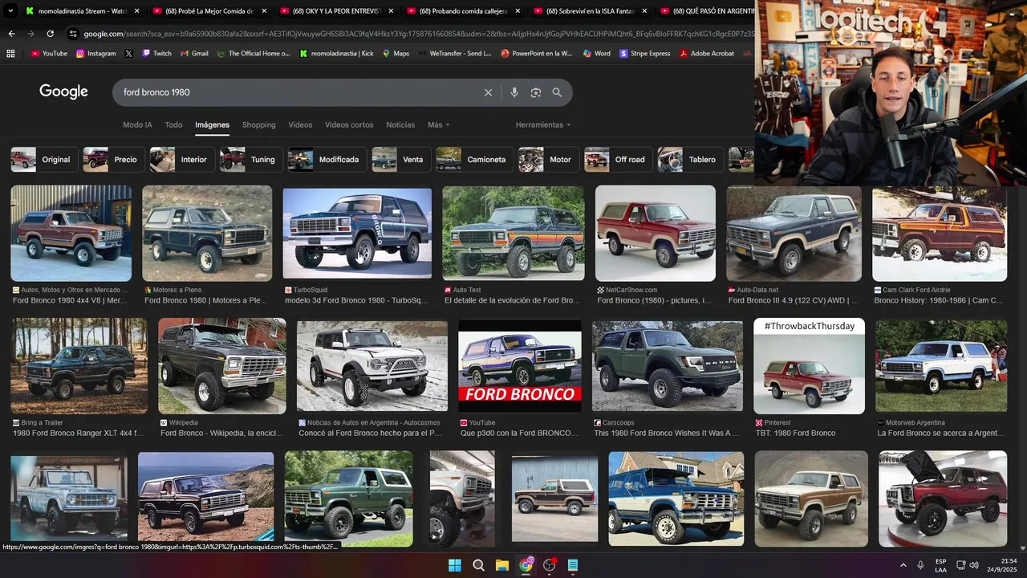This screenshot has height=578, width=1027.
Task: Start voice search with the microphone icon
Action: (x=514, y=92)
